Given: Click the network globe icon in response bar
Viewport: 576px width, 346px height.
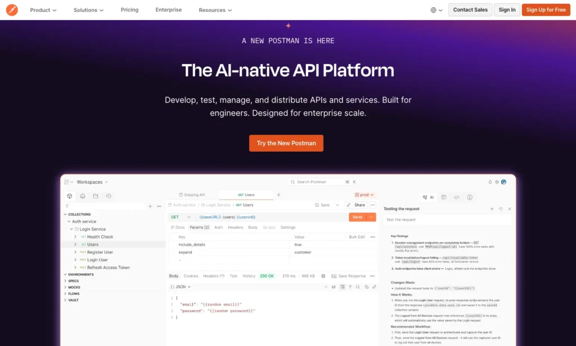Looking at the screenshot, I should click(x=323, y=276).
